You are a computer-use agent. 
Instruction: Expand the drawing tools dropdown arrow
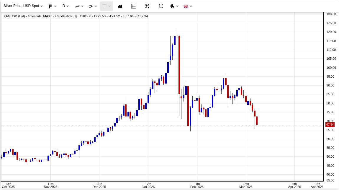[x=82, y=6]
